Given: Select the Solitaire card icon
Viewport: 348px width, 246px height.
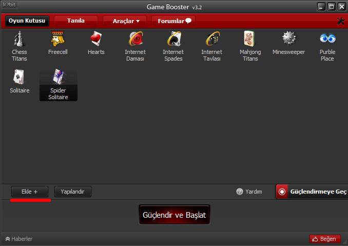Looking at the screenshot, I should coord(19,77).
